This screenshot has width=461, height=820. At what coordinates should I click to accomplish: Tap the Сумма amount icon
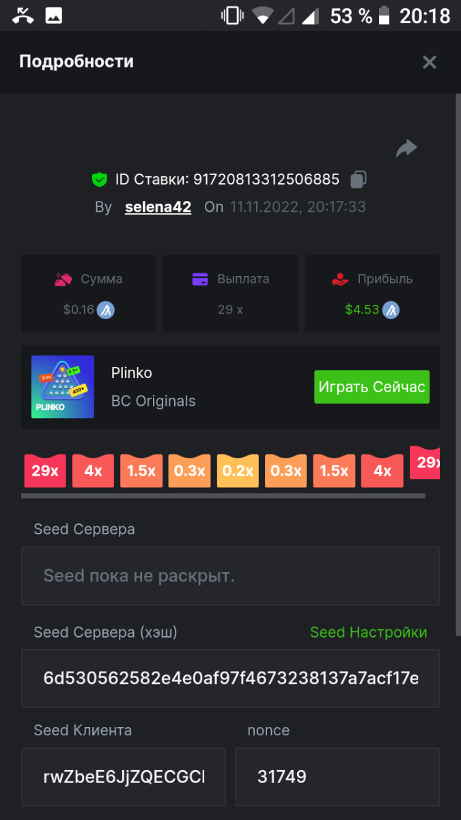click(64, 279)
